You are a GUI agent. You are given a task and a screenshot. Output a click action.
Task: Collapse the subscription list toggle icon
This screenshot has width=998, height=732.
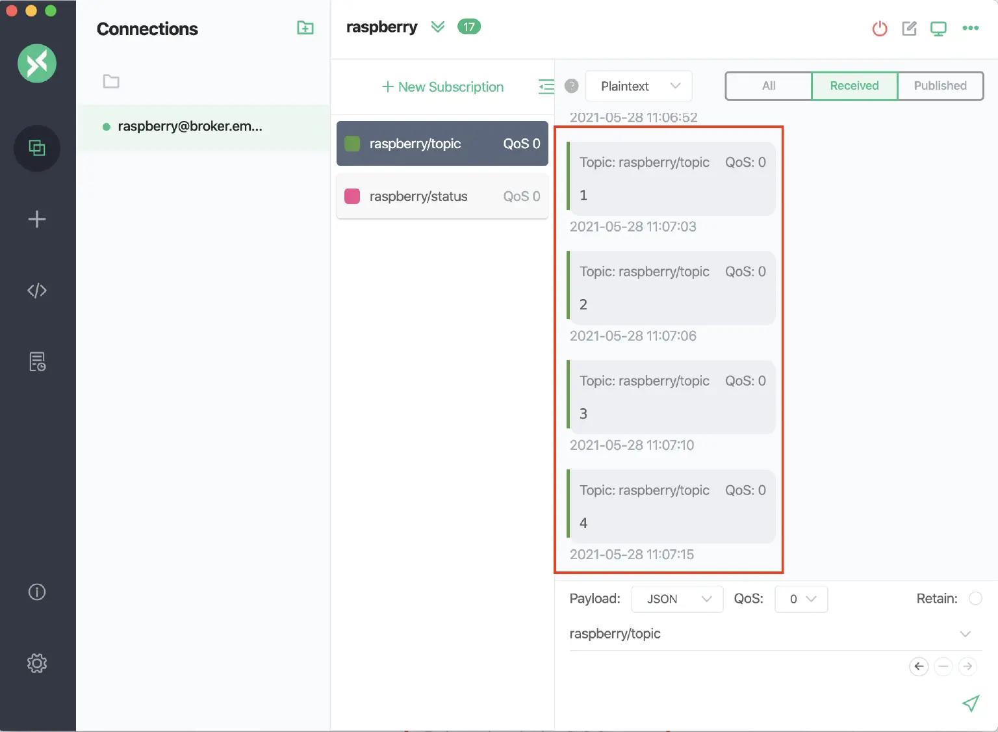[x=546, y=86]
